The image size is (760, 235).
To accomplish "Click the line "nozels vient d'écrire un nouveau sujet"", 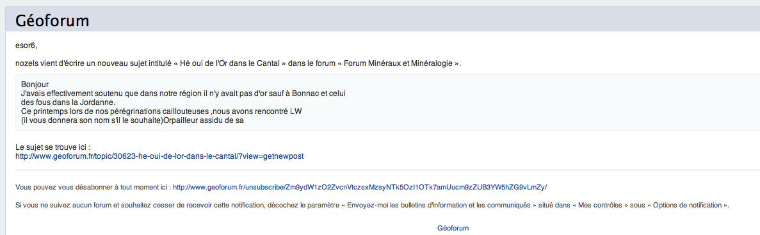I will coord(238,63).
